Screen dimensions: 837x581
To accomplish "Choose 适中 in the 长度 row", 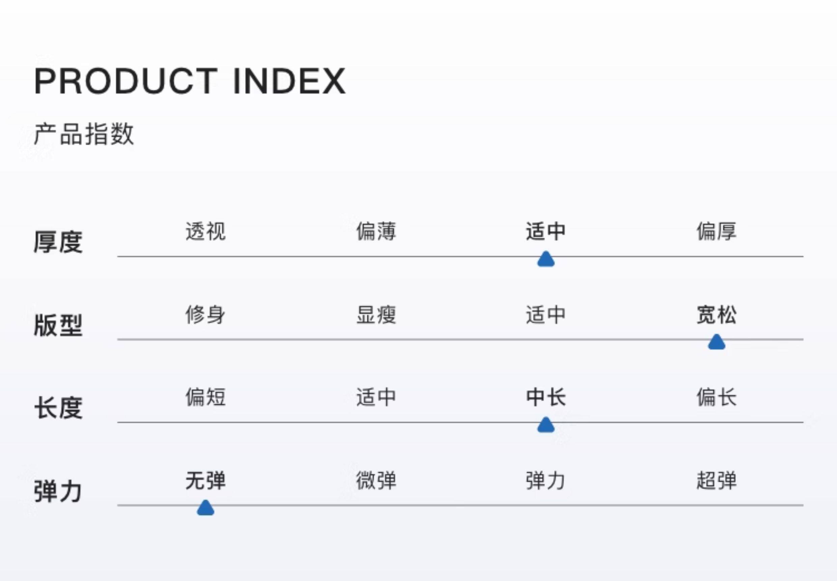I will coord(376,397).
